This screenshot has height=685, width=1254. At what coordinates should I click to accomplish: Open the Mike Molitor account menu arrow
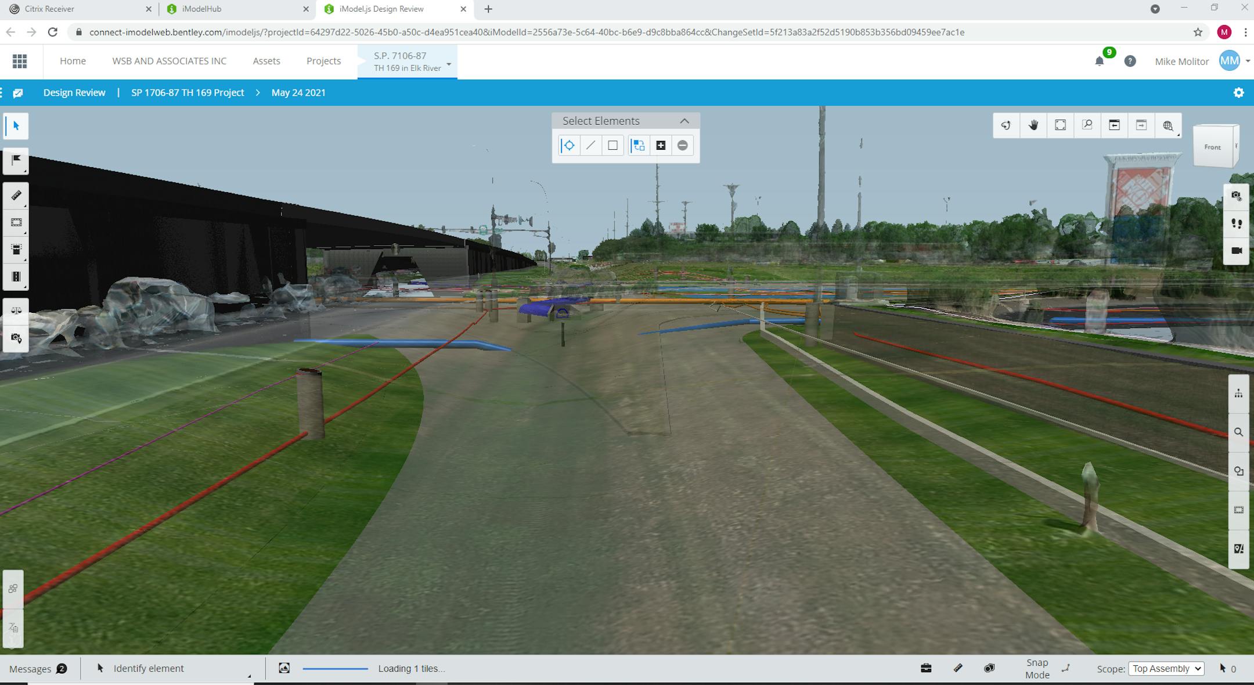tap(1248, 61)
